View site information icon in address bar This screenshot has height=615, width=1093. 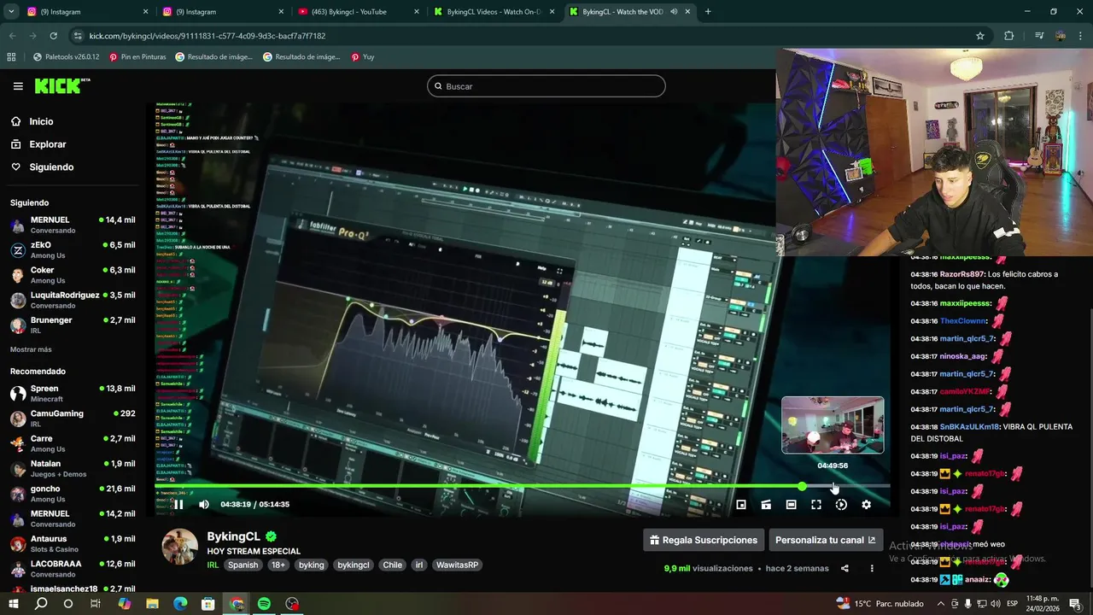click(79, 36)
